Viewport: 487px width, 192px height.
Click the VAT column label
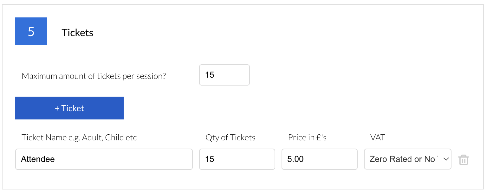pos(378,138)
